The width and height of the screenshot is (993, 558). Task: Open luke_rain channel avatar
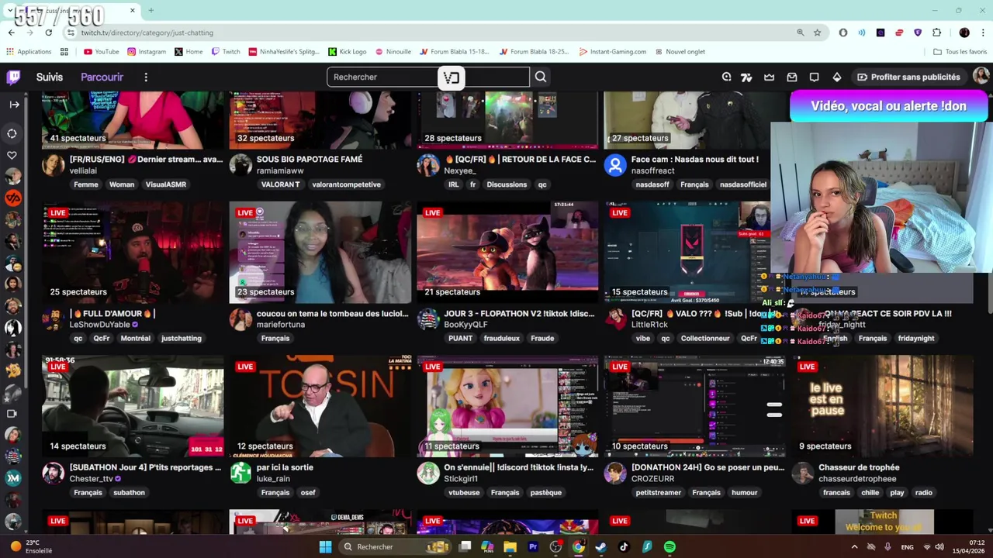(240, 473)
